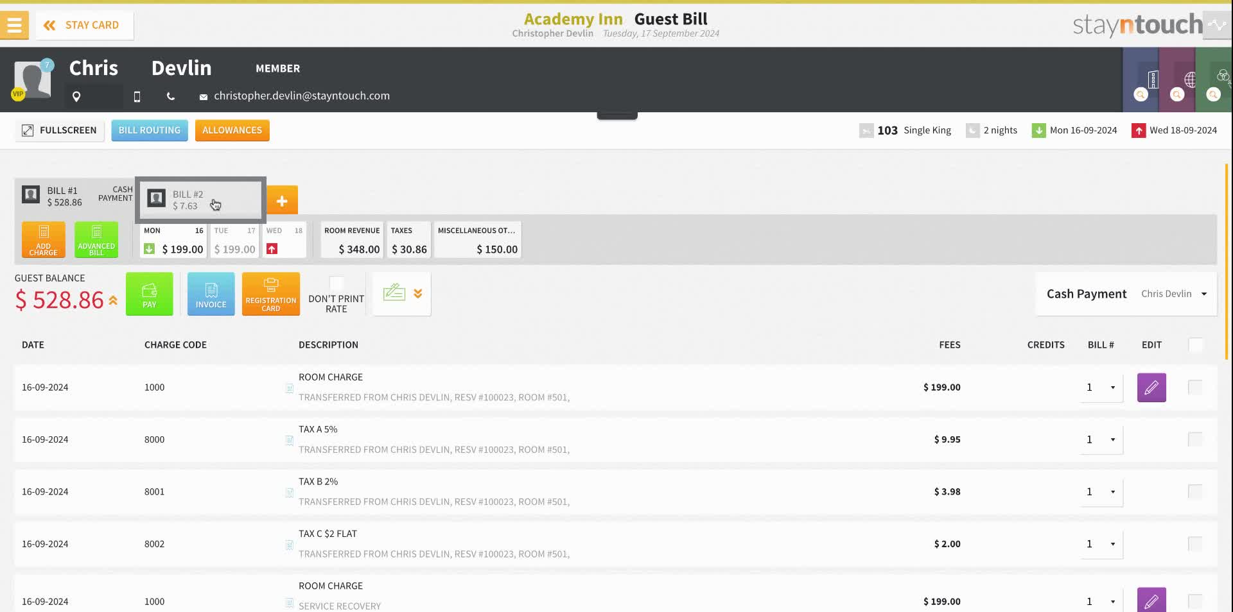Screen dimensions: 1233x612
Task: Open the hamburger main menu
Action: coord(14,25)
